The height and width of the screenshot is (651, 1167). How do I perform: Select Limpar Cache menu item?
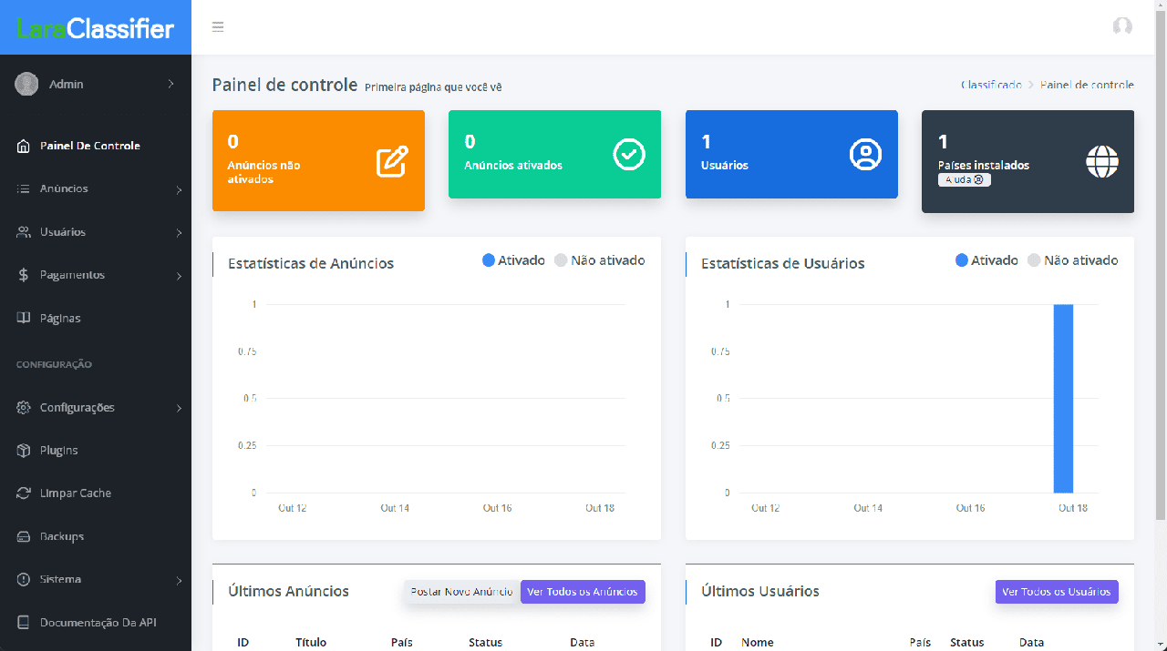96,493
